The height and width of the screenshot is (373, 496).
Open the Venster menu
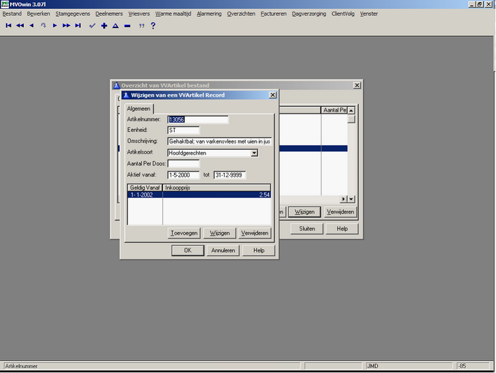pos(369,14)
